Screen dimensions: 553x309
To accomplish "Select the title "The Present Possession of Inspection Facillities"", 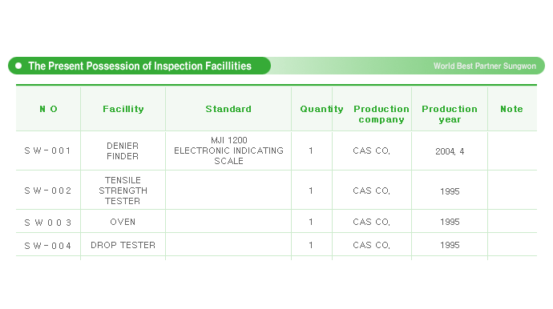I will pyautogui.click(x=140, y=66).
